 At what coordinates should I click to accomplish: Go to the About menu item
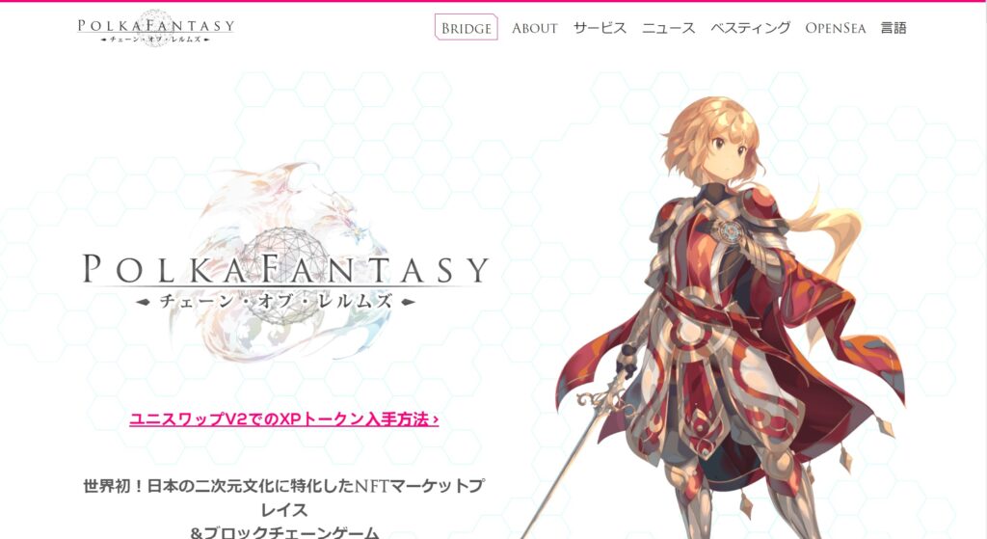tap(534, 28)
